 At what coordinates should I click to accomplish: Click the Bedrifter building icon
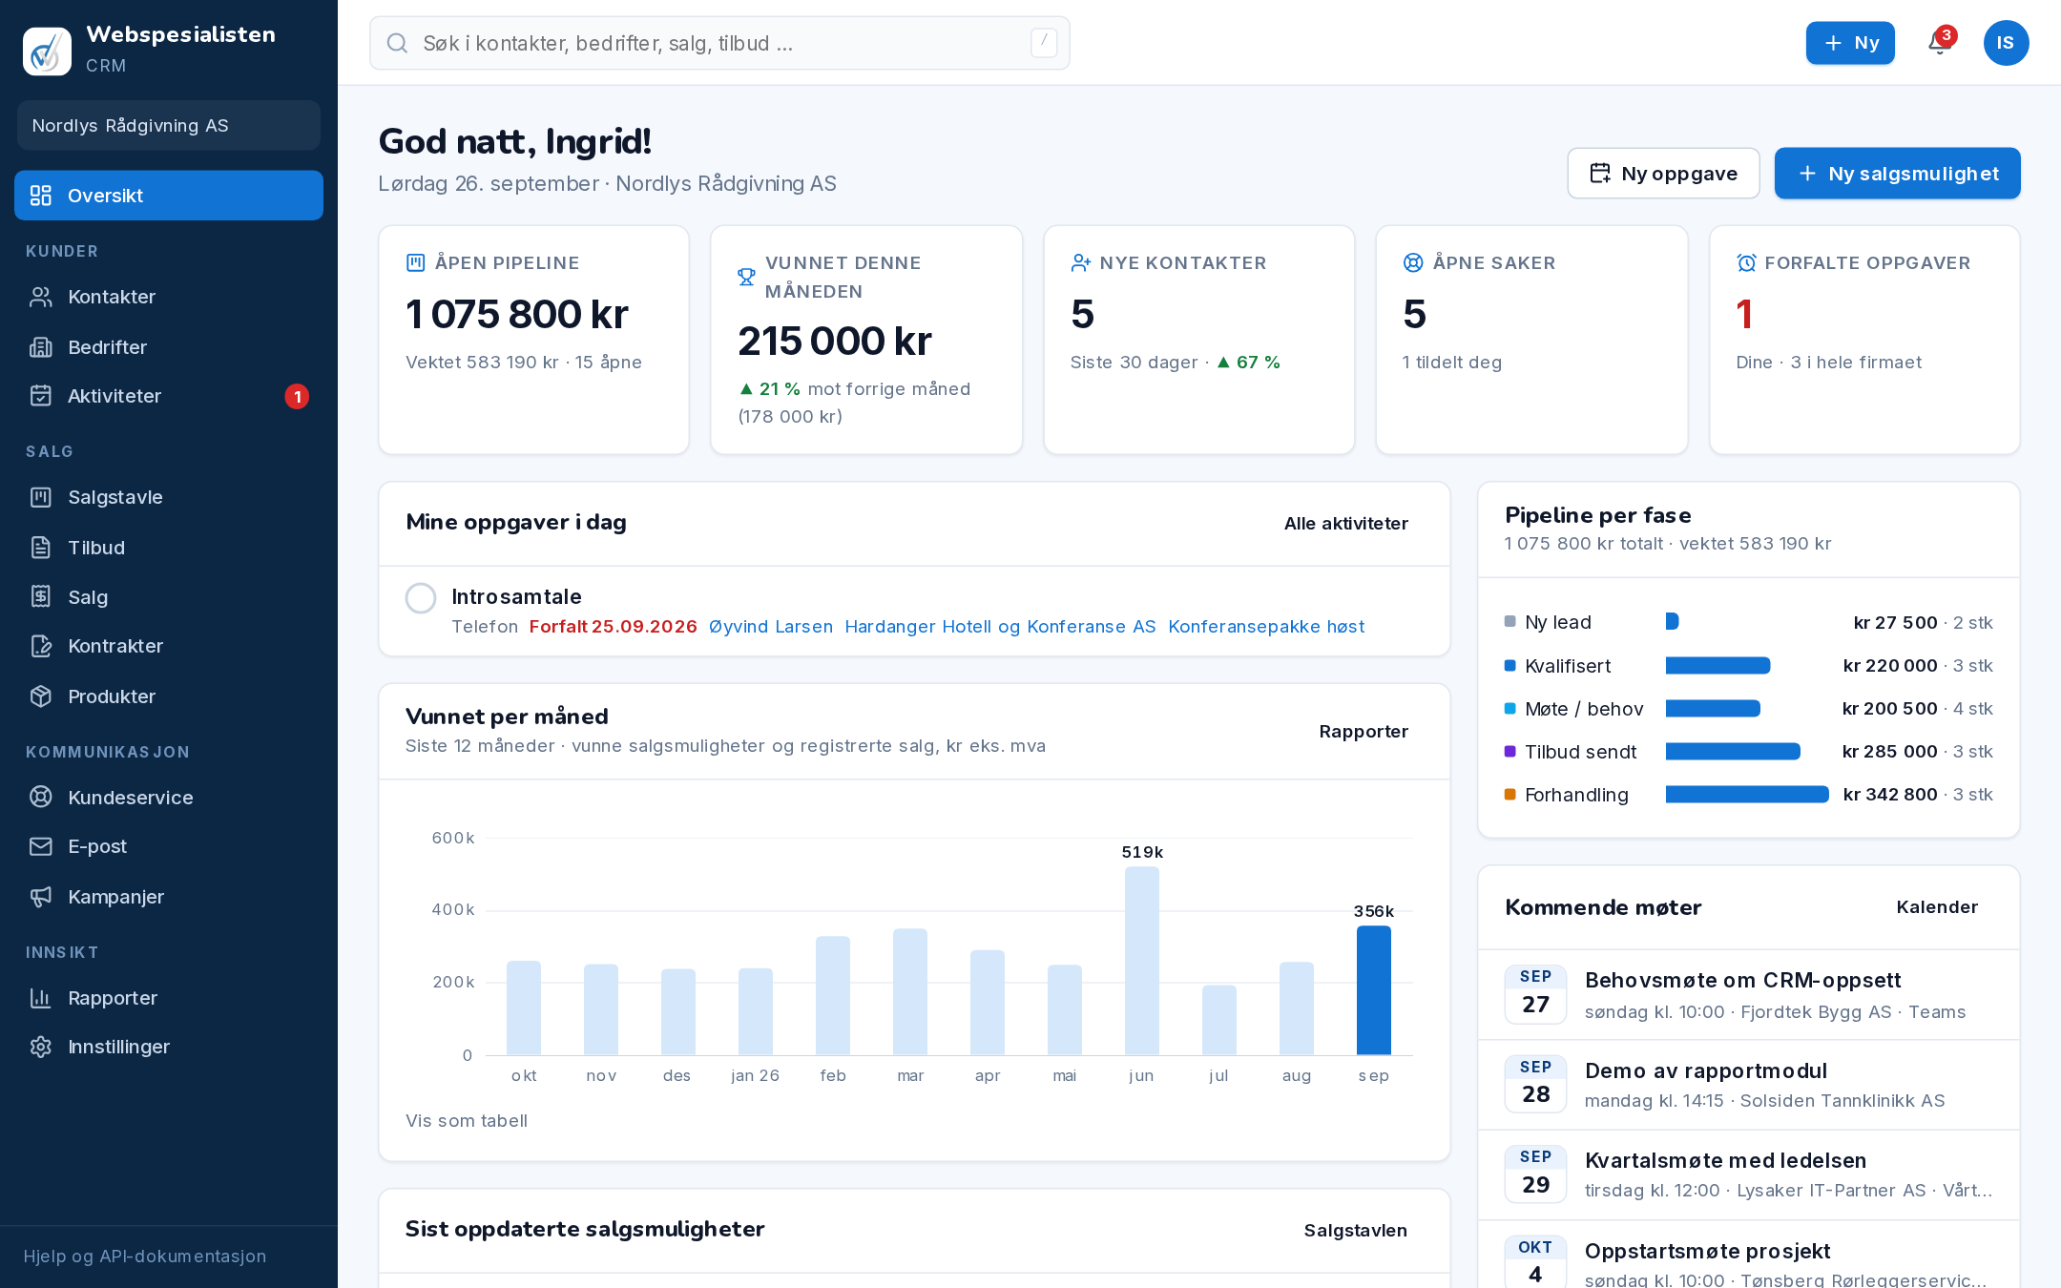41,347
